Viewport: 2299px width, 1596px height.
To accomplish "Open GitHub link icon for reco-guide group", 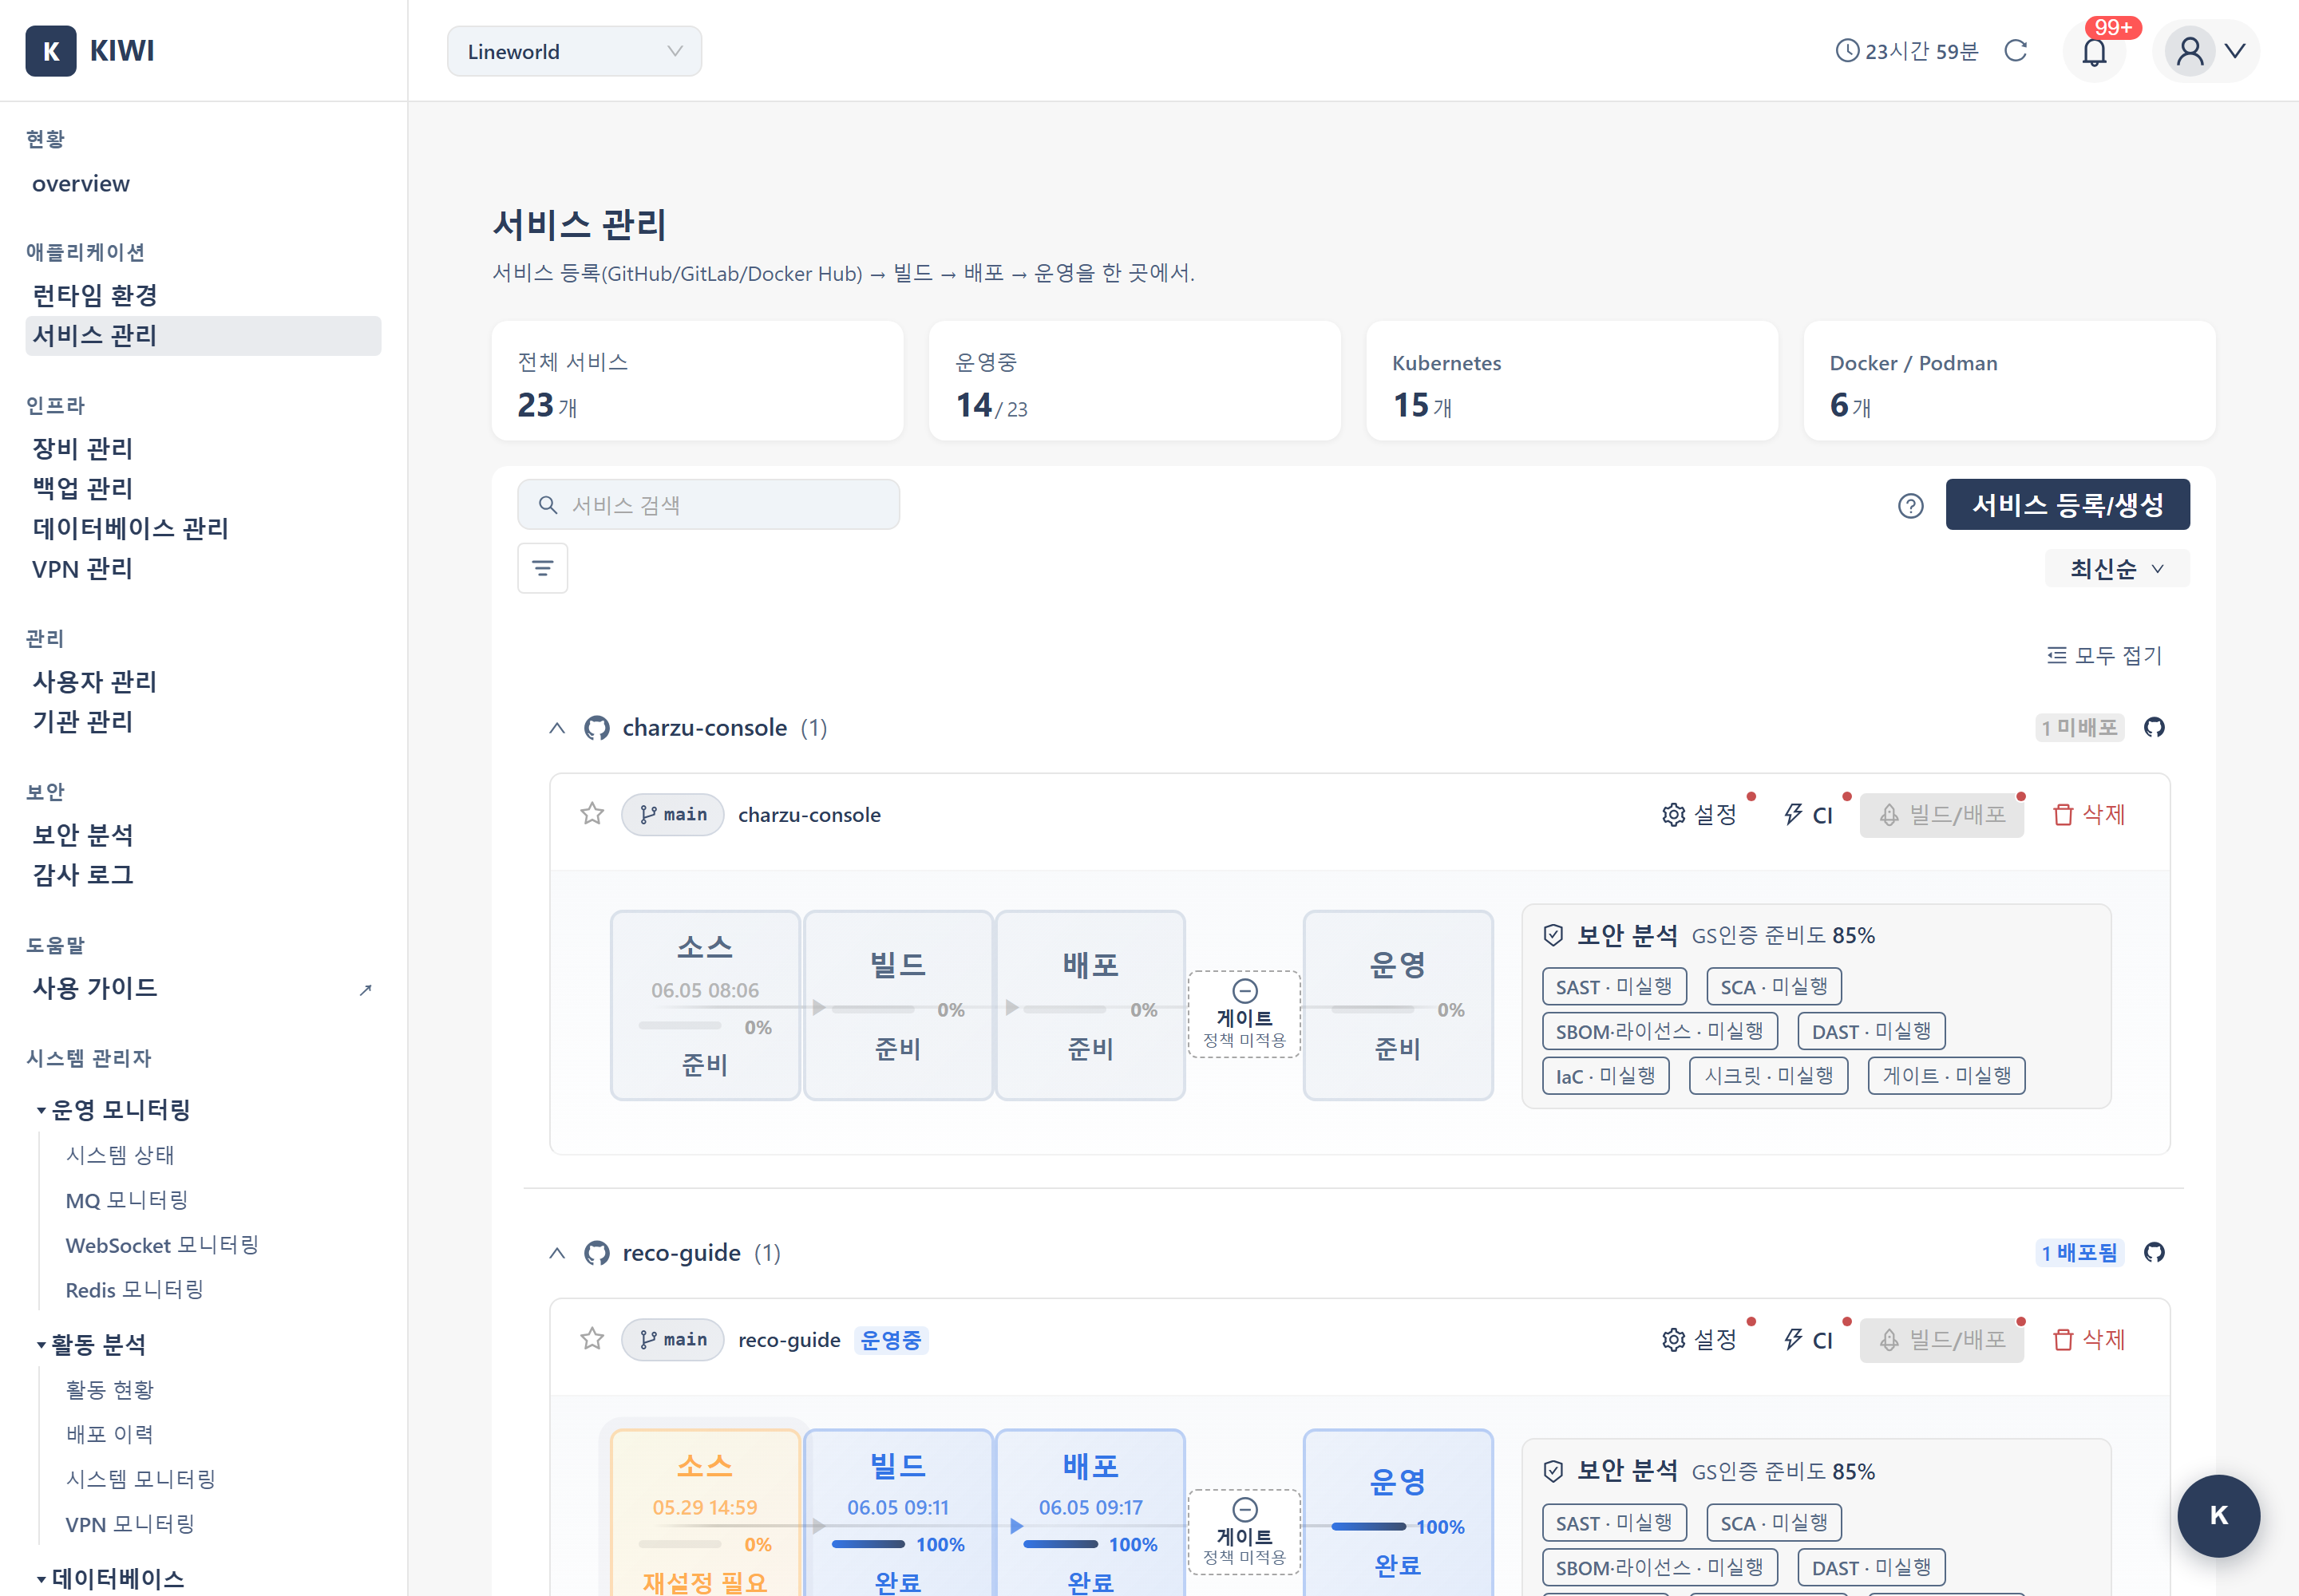I will [x=2154, y=1252].
